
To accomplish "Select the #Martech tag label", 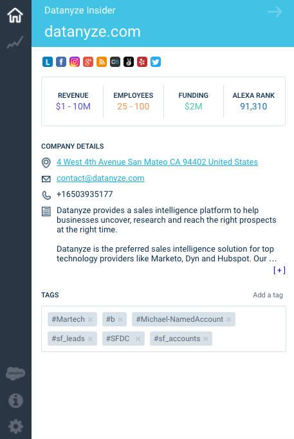I will pos(68,319).
